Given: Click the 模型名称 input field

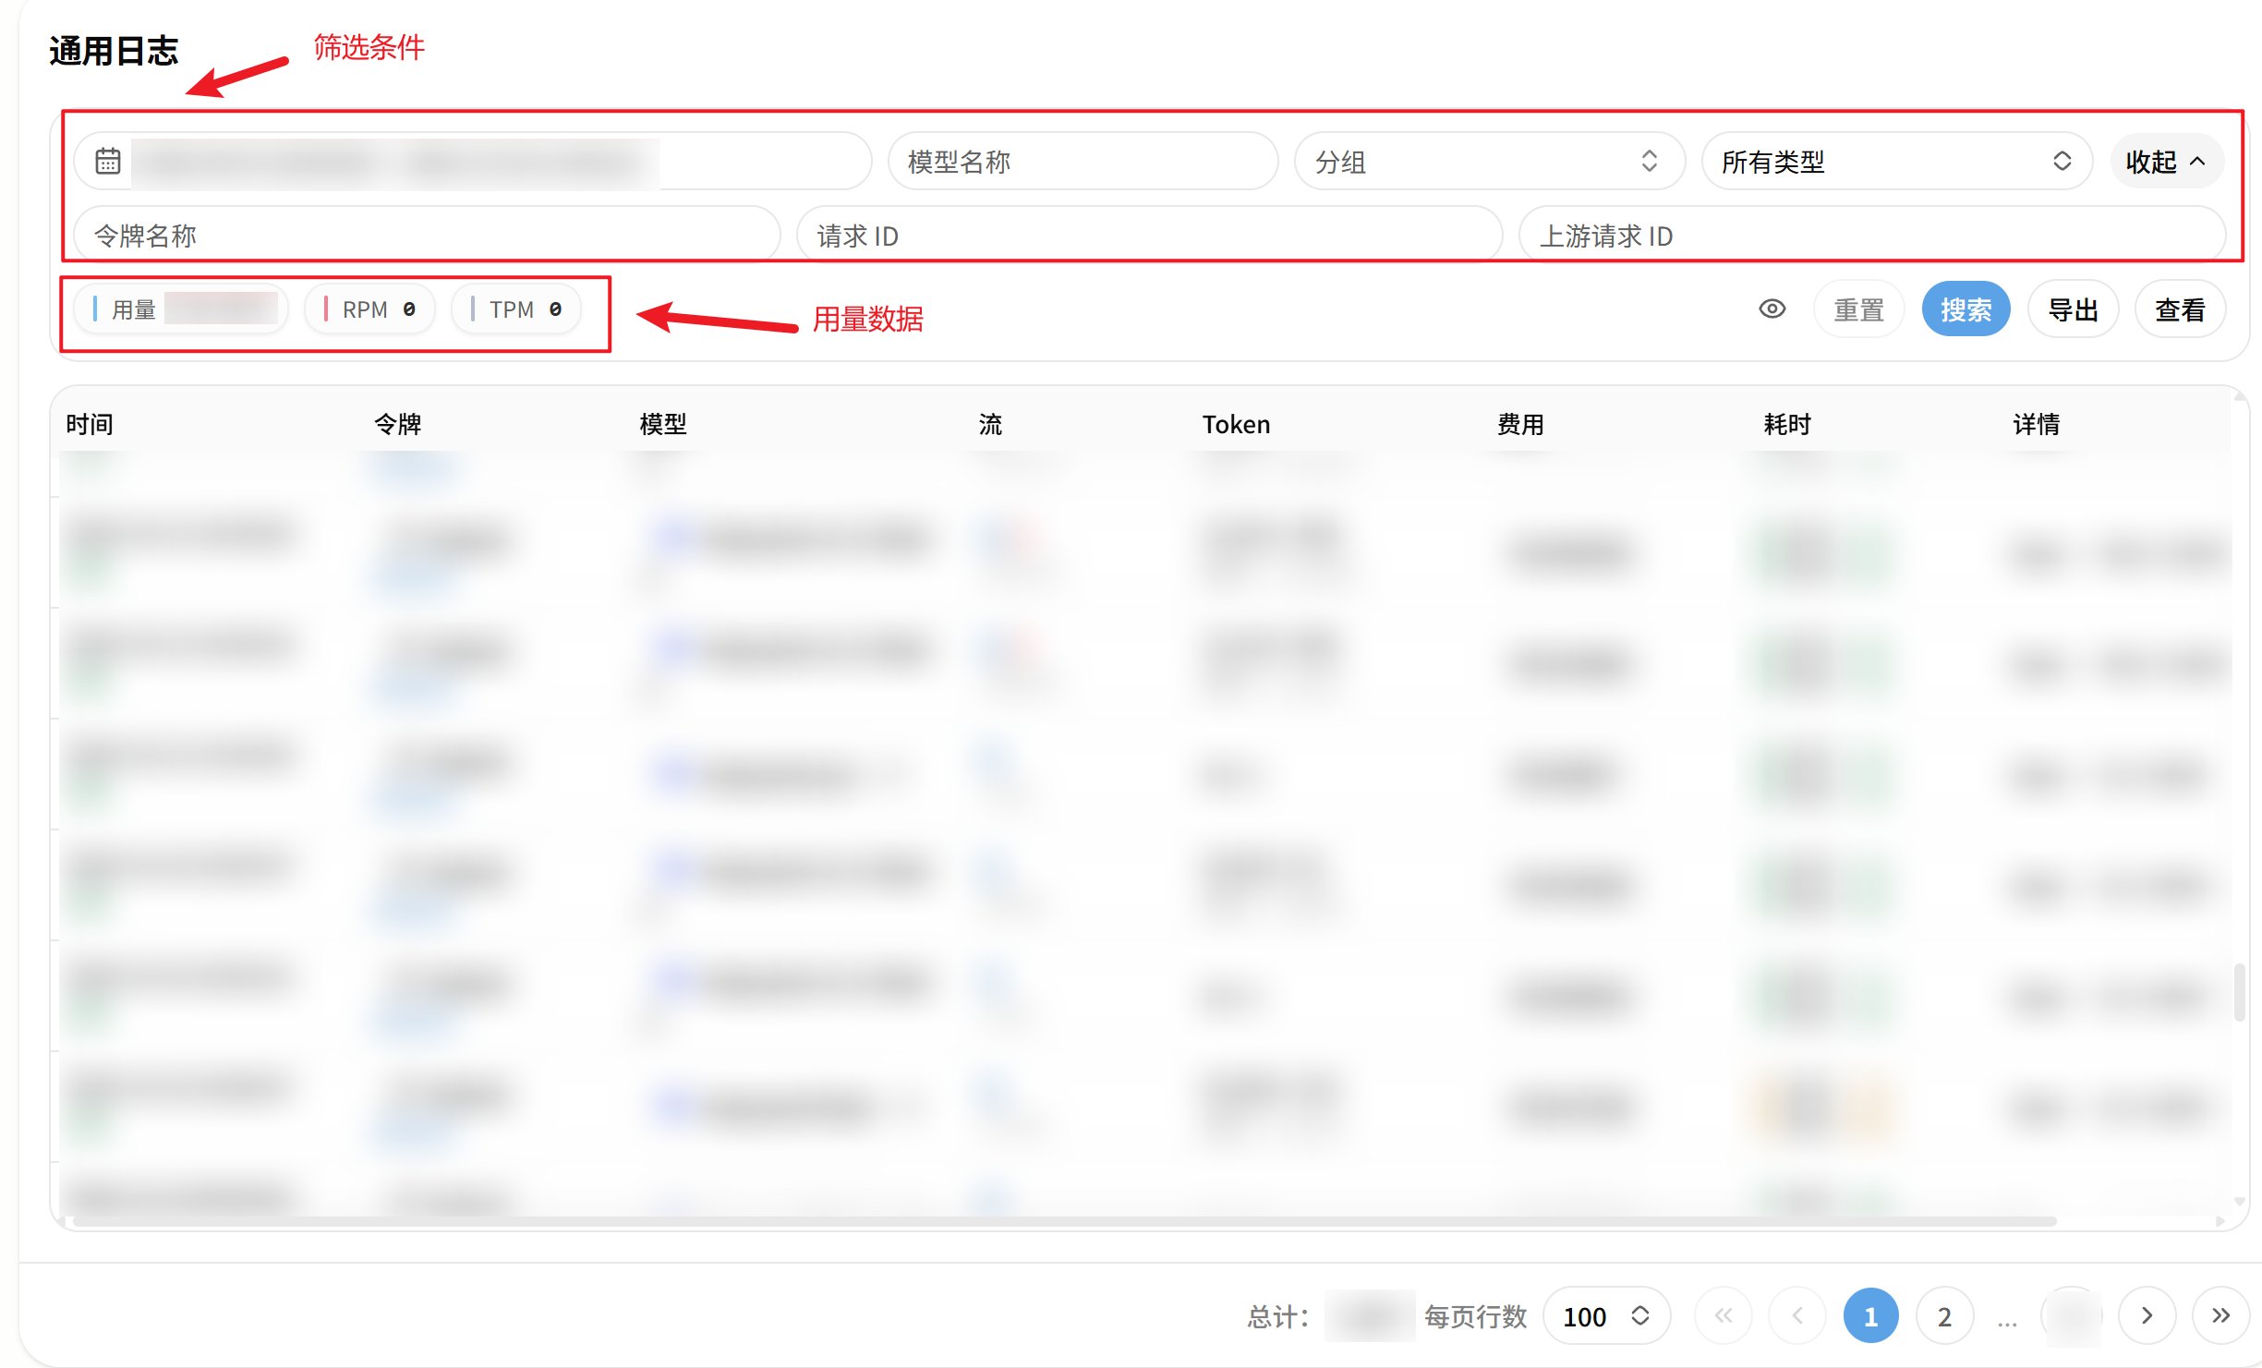Looking at the screenshot, I should (1083, 161).
